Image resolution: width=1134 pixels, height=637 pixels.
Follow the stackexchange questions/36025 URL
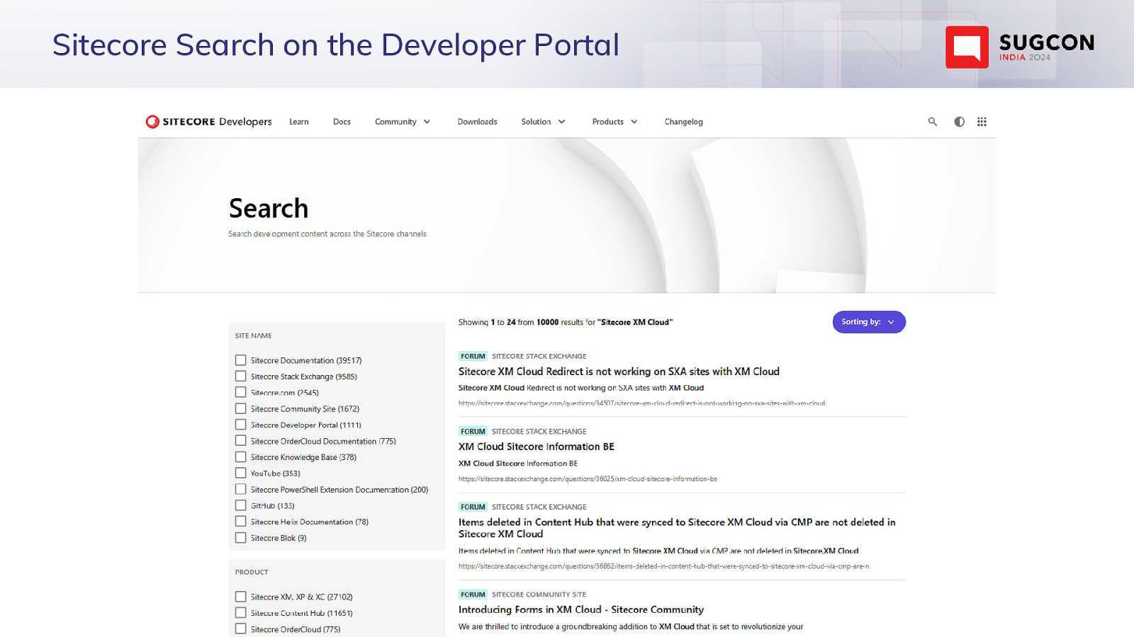pos(588,479)
